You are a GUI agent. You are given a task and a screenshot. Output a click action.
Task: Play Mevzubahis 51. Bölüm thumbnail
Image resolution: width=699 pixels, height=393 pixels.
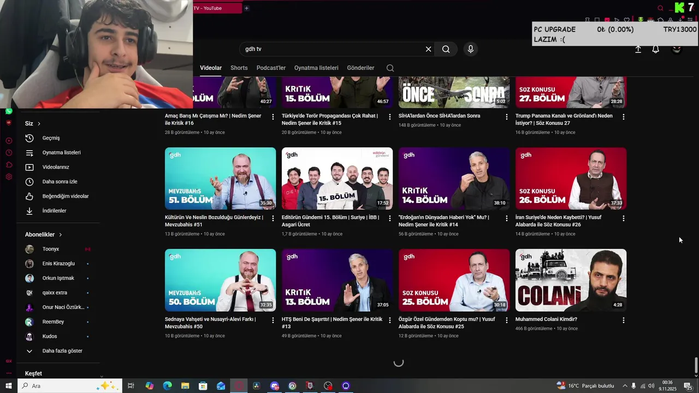click(x=221, y=178)
